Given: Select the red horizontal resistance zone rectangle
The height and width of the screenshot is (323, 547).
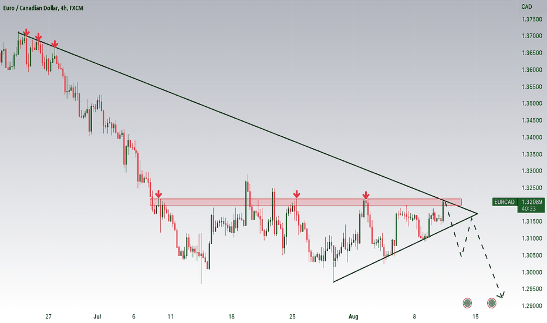Looking at the screenshot, I should click(306, 202).
